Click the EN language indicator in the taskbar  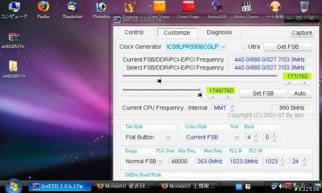tap(238, 186)
